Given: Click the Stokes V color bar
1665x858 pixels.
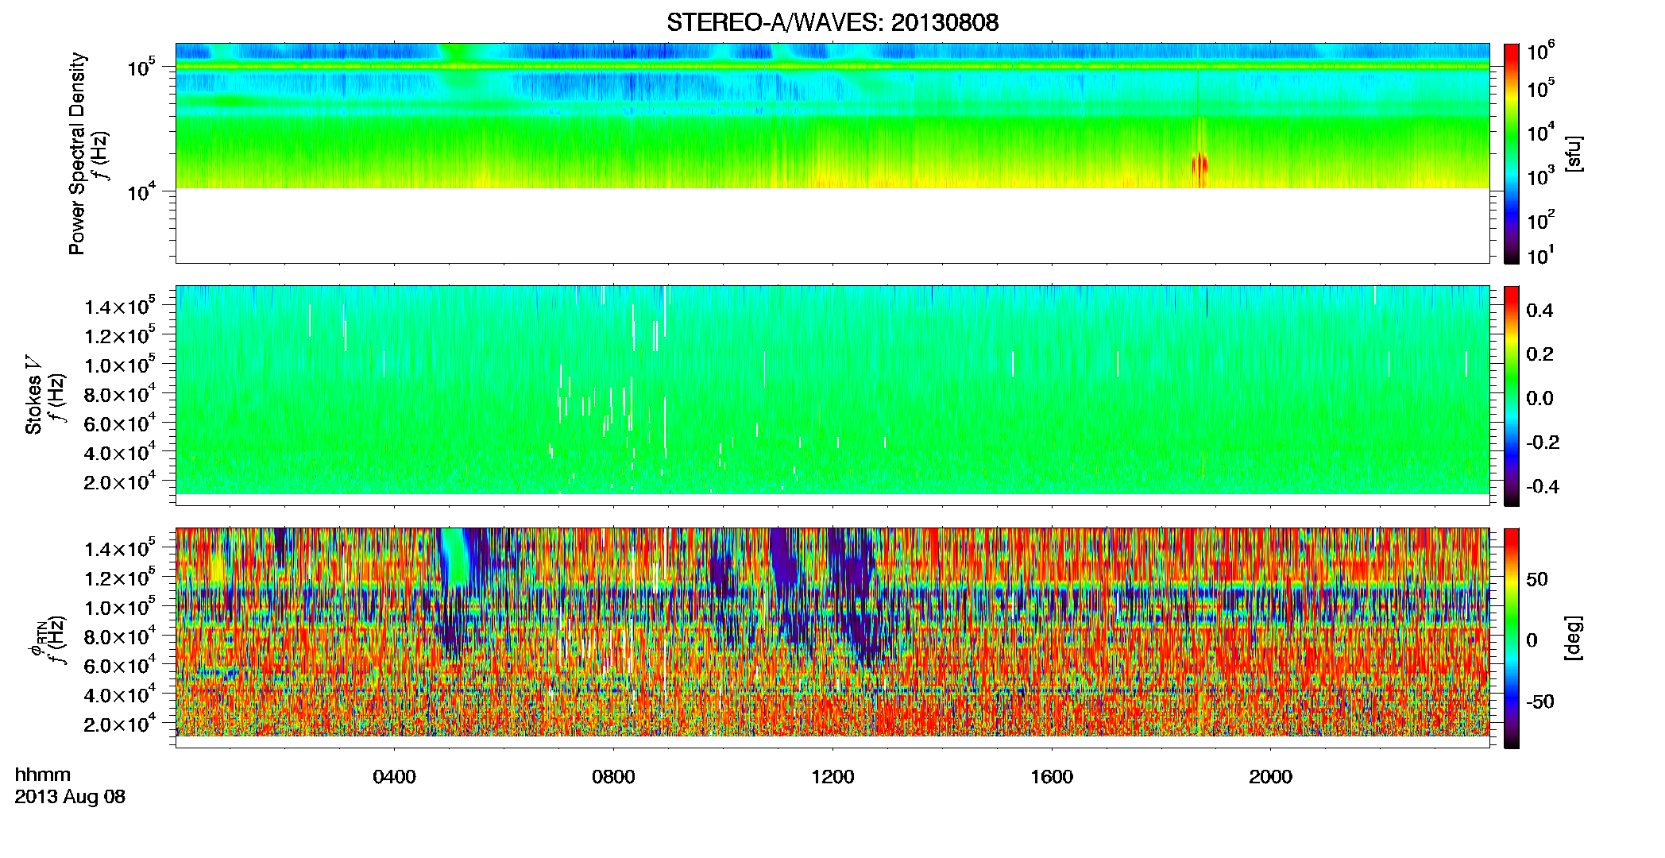Looking at the screenshot, I should click(1511, 396).
